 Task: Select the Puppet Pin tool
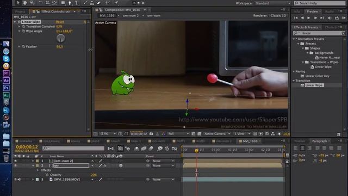tap(117, 3)
